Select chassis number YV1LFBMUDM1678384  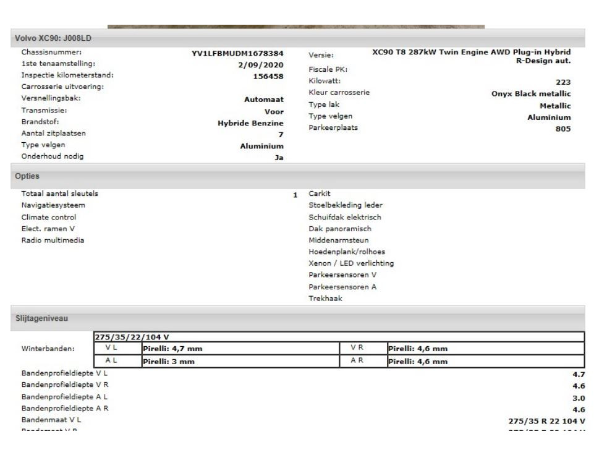[x=237, y=53]
